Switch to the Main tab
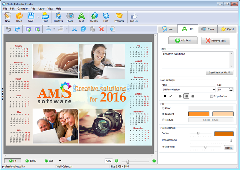 click(x=168, y=29)
